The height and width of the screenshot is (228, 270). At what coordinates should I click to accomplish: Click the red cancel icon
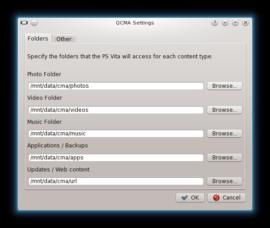pyautogui.click(x=216, y=198)
